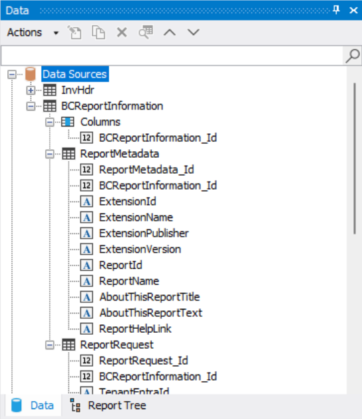Viewport: 362px width, 419px height.
Task: Click the Data Sources database icon
Action: (x=30, y=74)
